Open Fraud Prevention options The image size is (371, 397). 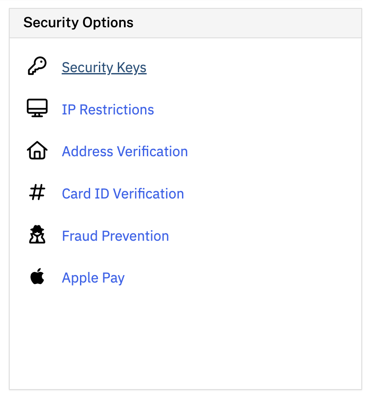[x=115, y=236]
